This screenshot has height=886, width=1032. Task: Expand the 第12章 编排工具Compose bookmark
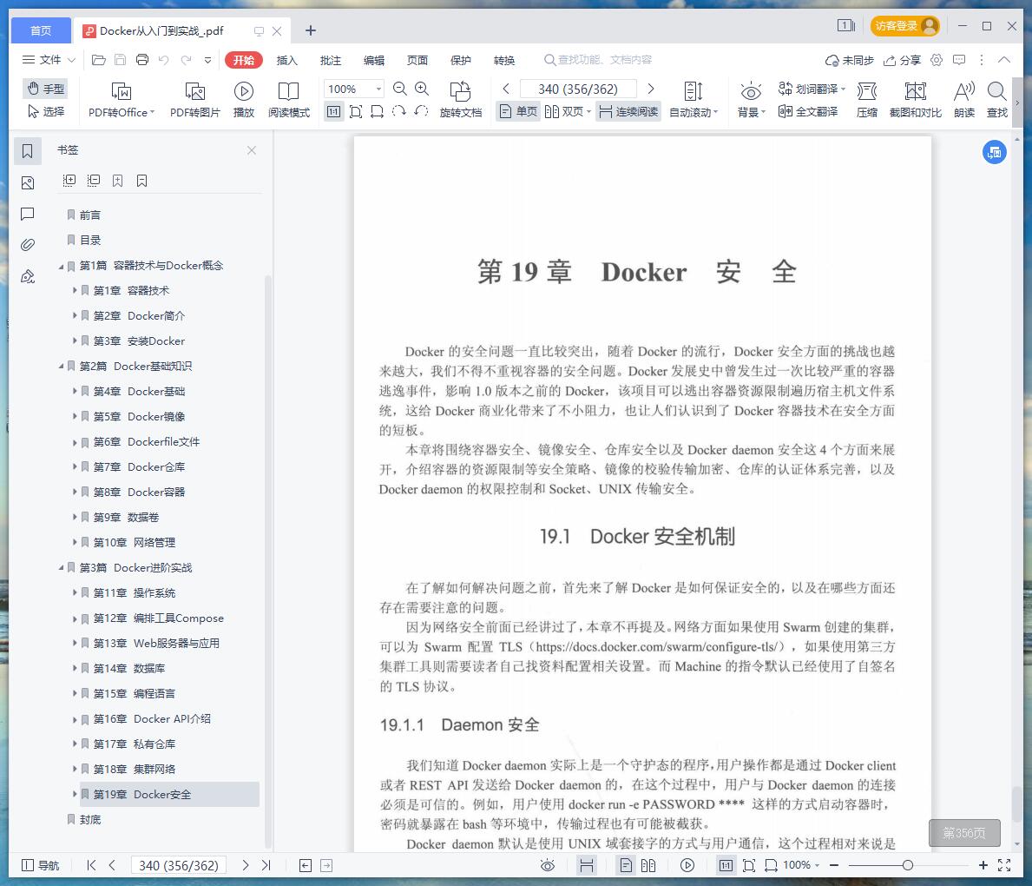[75, 618]
